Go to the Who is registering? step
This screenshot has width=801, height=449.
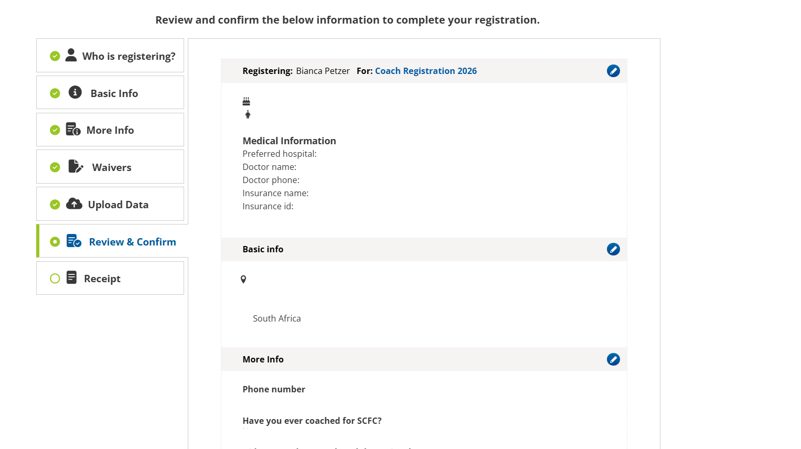[129, 56]
